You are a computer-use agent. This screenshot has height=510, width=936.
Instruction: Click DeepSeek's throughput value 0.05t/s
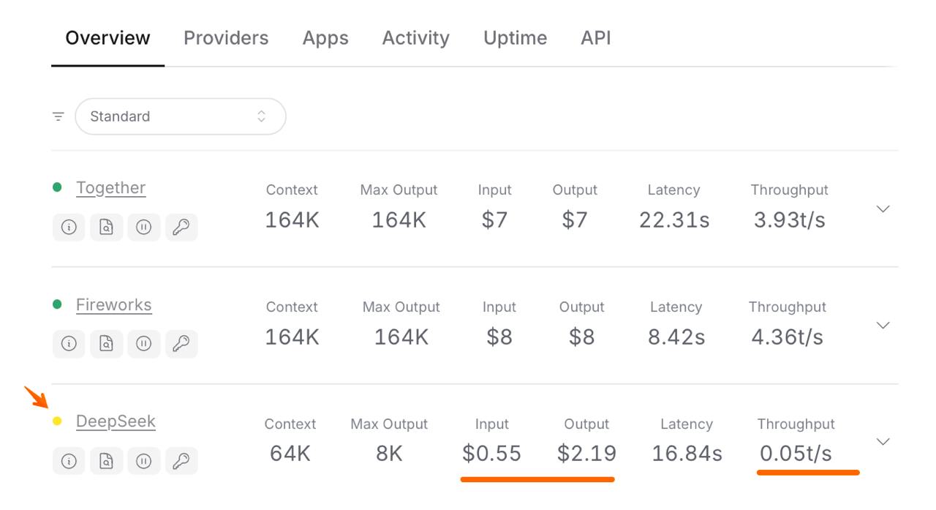click(796, 454)
